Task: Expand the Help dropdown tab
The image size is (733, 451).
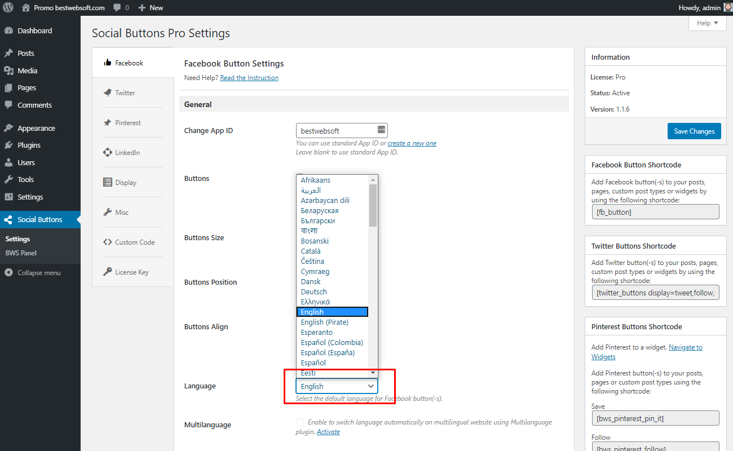Action: 707,23
